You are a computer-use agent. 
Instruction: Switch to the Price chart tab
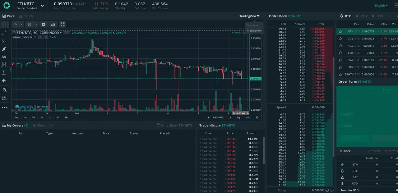tap(9, 16)
